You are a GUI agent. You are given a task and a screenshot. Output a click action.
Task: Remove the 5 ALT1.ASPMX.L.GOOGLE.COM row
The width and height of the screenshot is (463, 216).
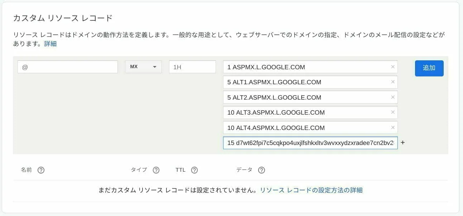(393, 82)
